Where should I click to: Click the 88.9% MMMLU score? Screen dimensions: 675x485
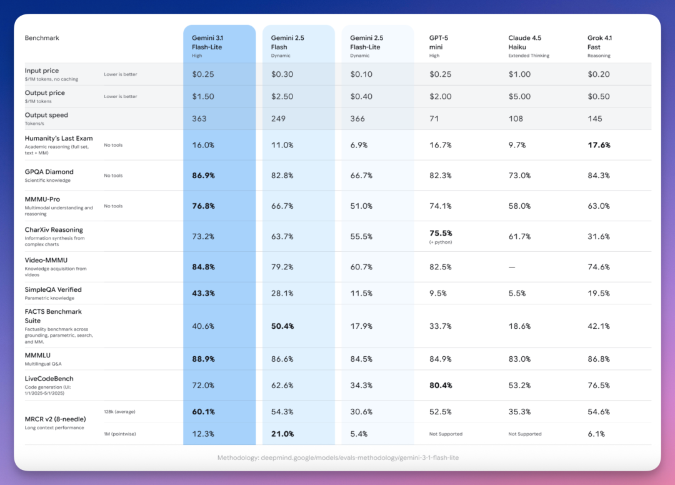pyautogui.click(x=204, y=359)
